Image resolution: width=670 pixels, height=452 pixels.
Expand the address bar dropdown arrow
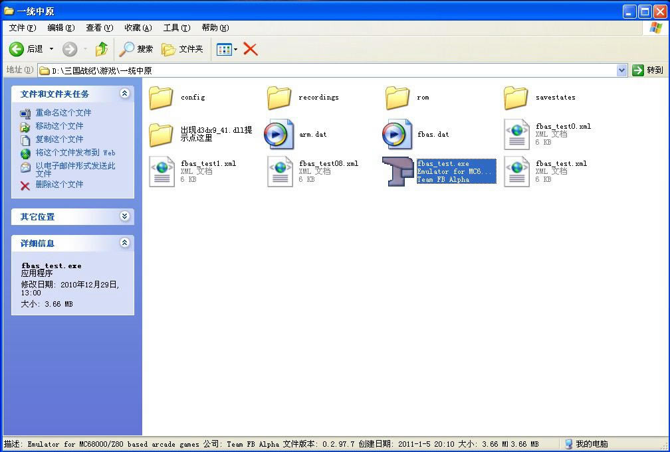click(621, 70)
